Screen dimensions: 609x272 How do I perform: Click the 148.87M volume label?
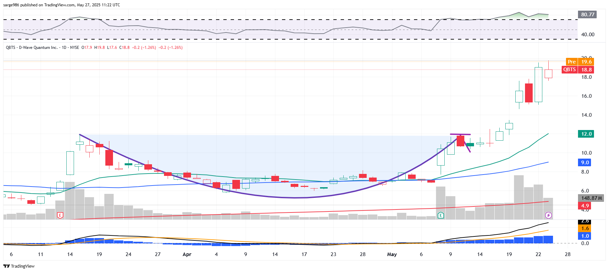tap(591, 198)
